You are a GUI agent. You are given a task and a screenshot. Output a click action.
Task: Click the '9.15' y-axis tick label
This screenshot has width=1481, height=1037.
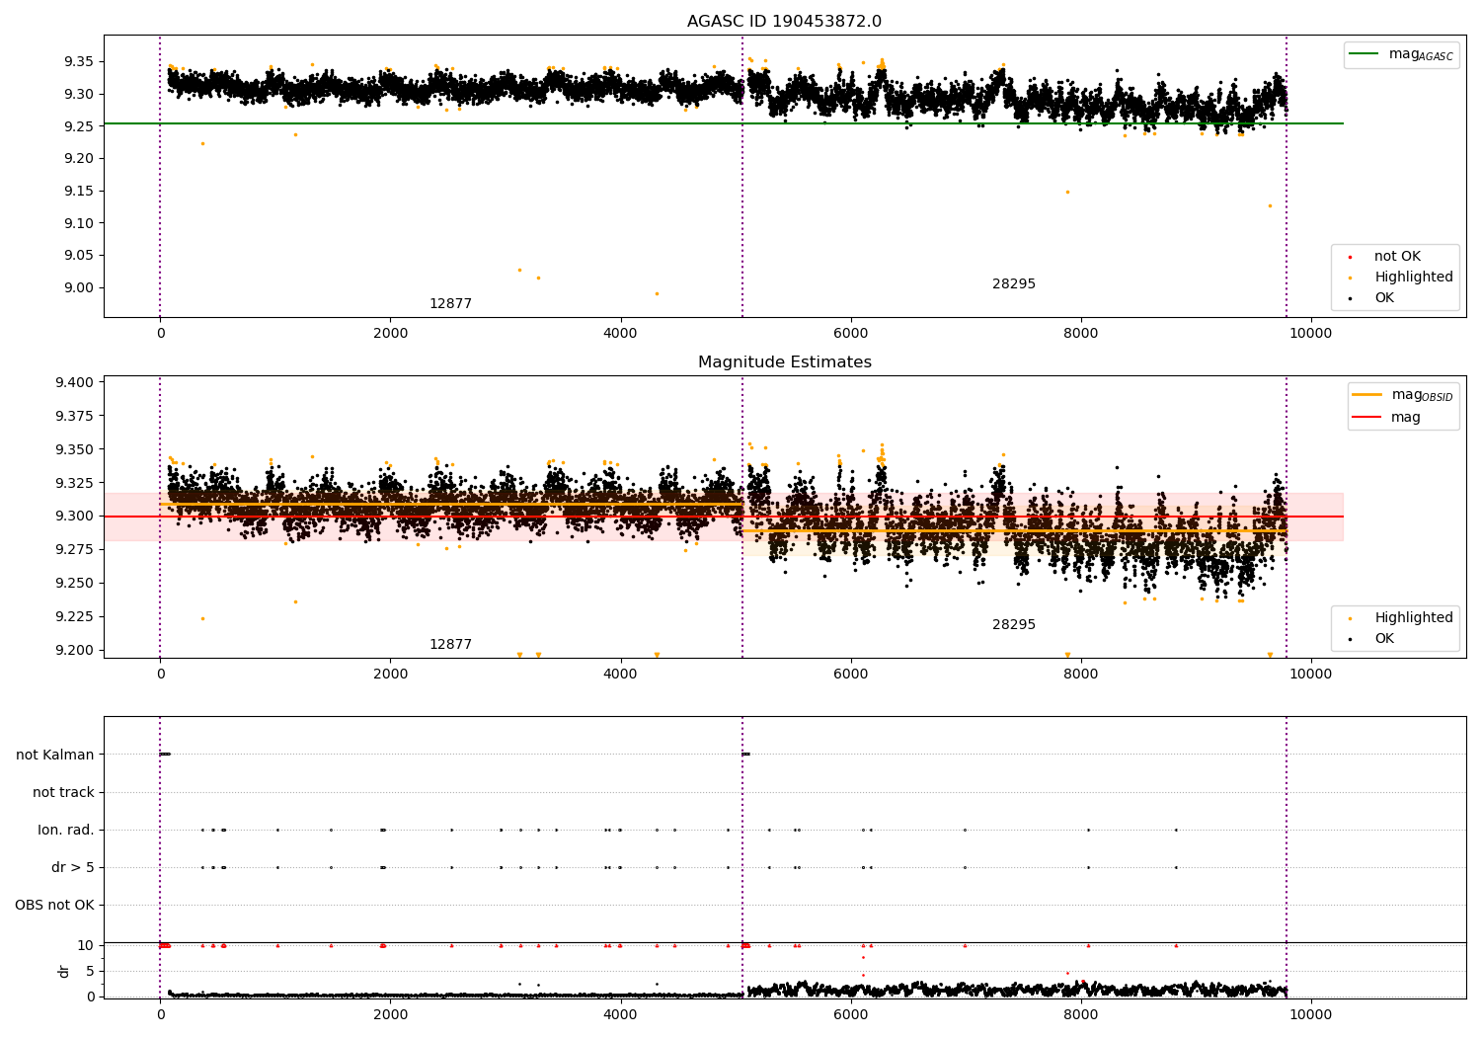[x=79, y=192]
